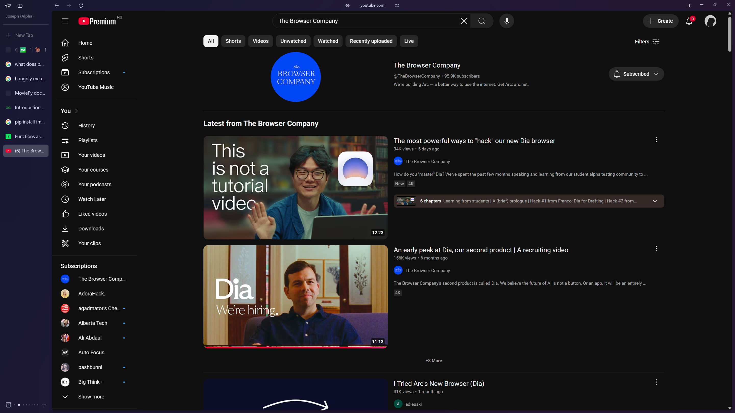This screenshot has width=735, height=413.
Task: Go back with browser back arrow
Action: 57,5
